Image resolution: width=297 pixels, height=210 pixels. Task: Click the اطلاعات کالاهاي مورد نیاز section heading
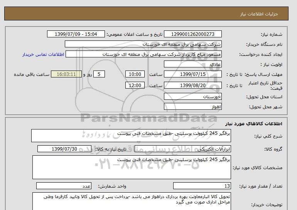pyautogui.click(x=254, y=124)
